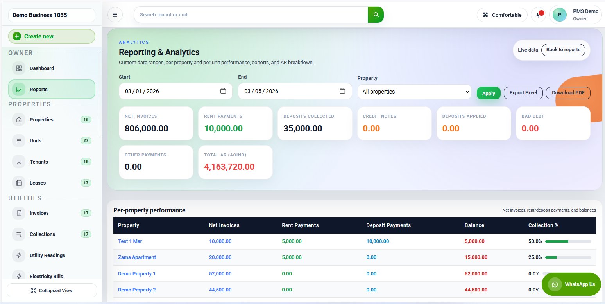Go Back to reports
The width and height of the screenshot is (605, 304).
[563, 50]
